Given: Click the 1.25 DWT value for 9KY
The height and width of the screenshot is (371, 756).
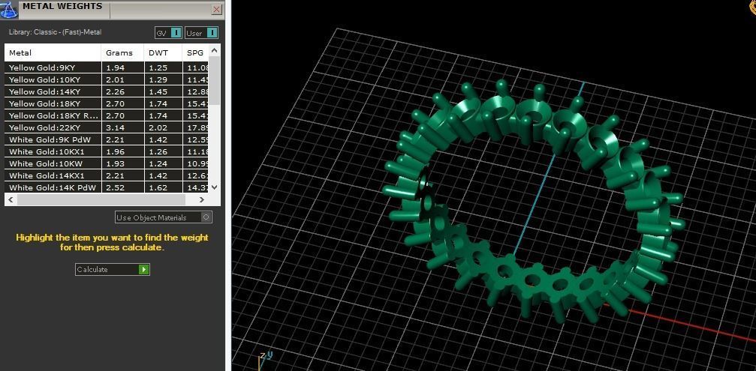Looking at the screenshot, I should pos(158,68).
